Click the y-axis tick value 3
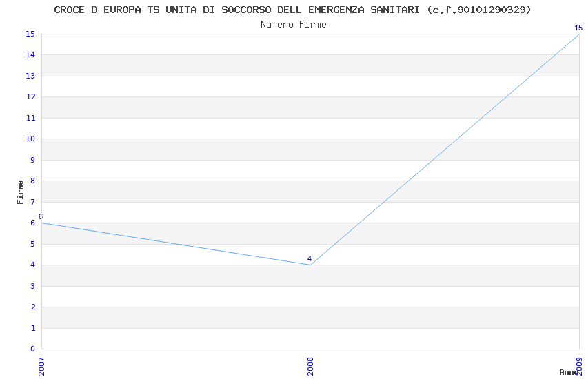Screen dimensions: 586x379 [33, 286]
